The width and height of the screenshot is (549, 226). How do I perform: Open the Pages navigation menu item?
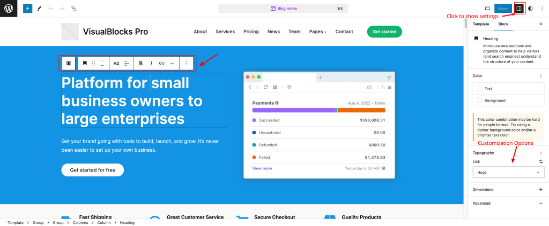click(x=317, y=32)
